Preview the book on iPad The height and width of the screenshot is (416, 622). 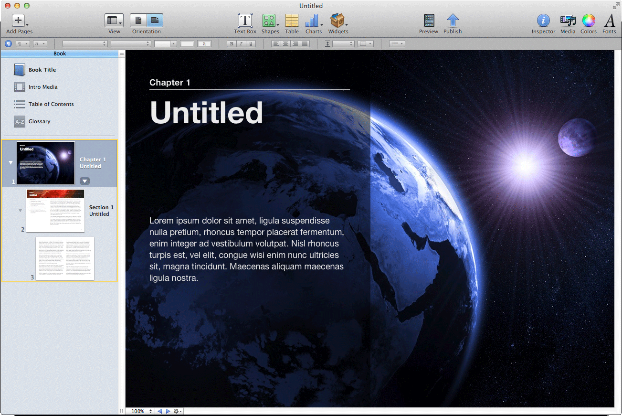(x=429, y=21)
